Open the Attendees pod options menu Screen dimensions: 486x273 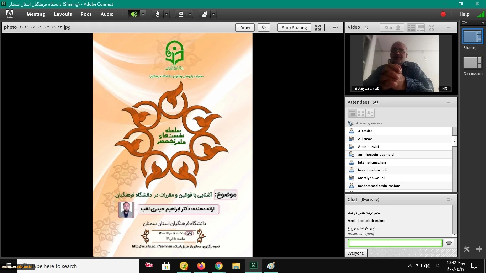click(449, 102)
